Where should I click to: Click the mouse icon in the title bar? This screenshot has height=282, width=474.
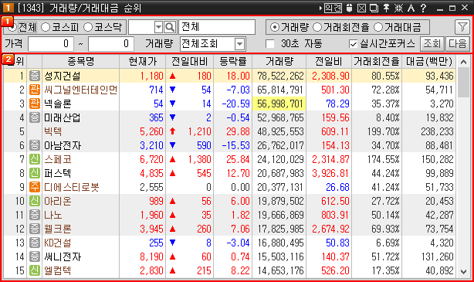[x=349, y=8]
